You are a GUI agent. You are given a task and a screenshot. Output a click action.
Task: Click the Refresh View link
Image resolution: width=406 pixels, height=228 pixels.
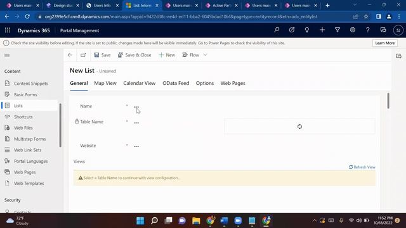pyautogui.click(x=362, y=167)
